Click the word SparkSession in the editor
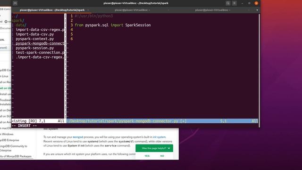Image resolution: width=302 pixels, height=170 pixels. pos(138,25)
